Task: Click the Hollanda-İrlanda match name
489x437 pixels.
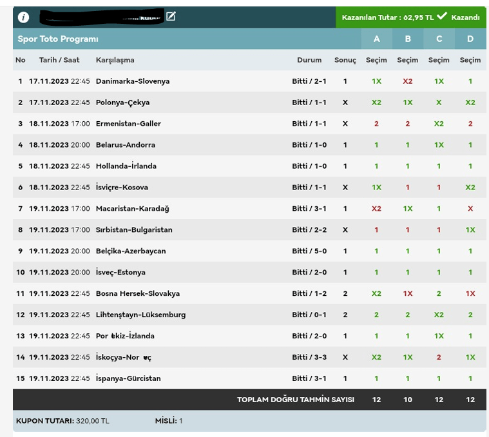Action: [126, 166]
